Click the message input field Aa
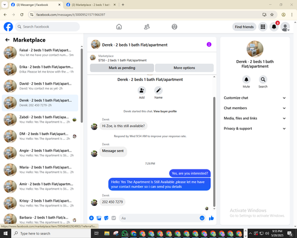 159,218
